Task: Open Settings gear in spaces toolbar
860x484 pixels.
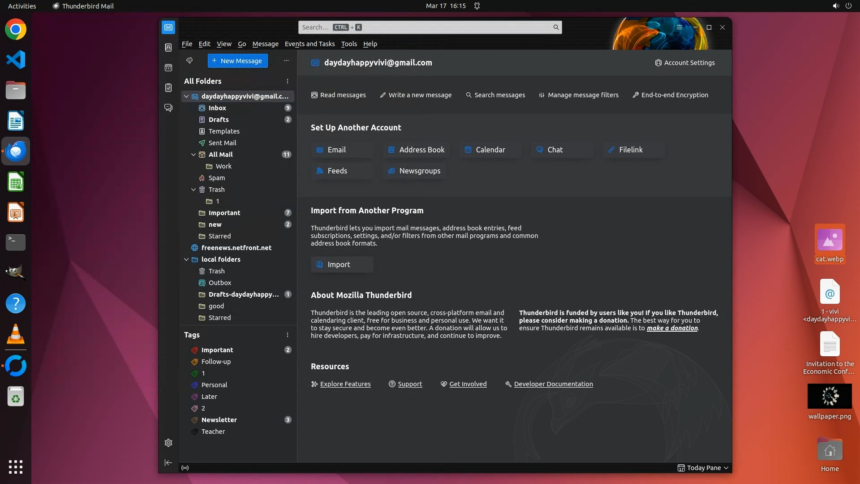Action: [x=168, y=443]
